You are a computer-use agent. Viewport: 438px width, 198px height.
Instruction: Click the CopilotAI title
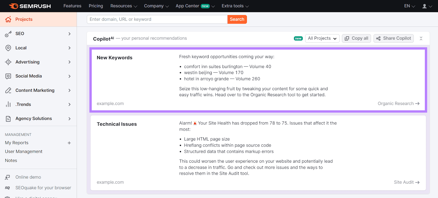pos(103,39)
